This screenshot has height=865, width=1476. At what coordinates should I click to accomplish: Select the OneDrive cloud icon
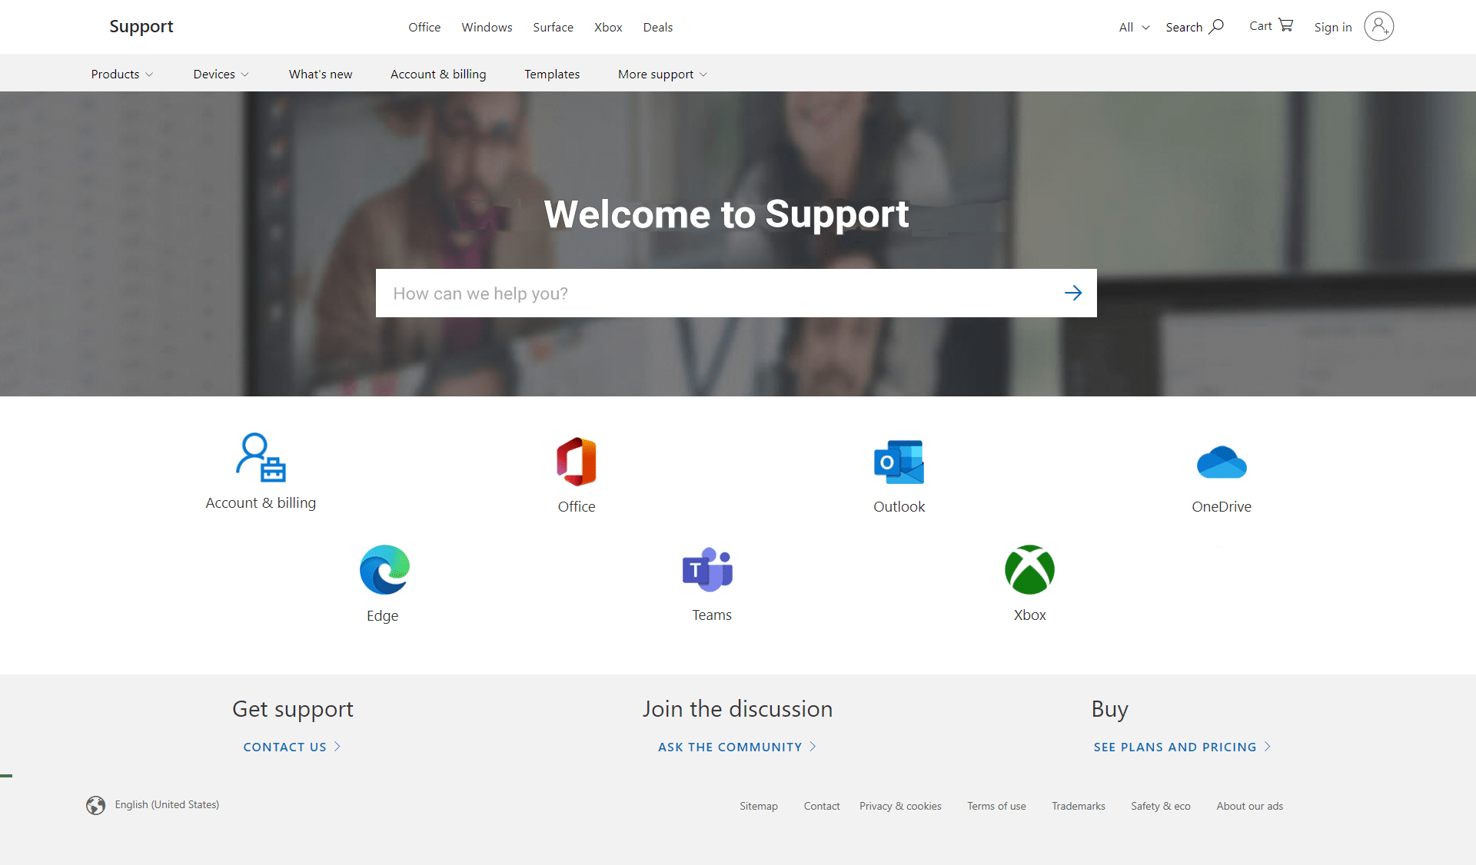(x=1222, y=462)
